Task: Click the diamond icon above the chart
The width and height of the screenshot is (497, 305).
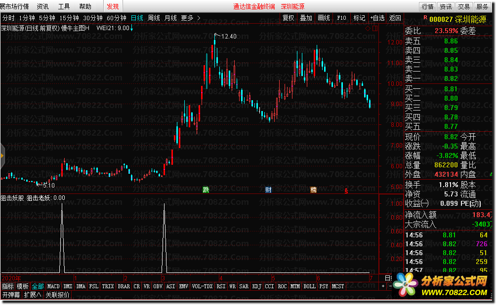Action: click(368, 29)
